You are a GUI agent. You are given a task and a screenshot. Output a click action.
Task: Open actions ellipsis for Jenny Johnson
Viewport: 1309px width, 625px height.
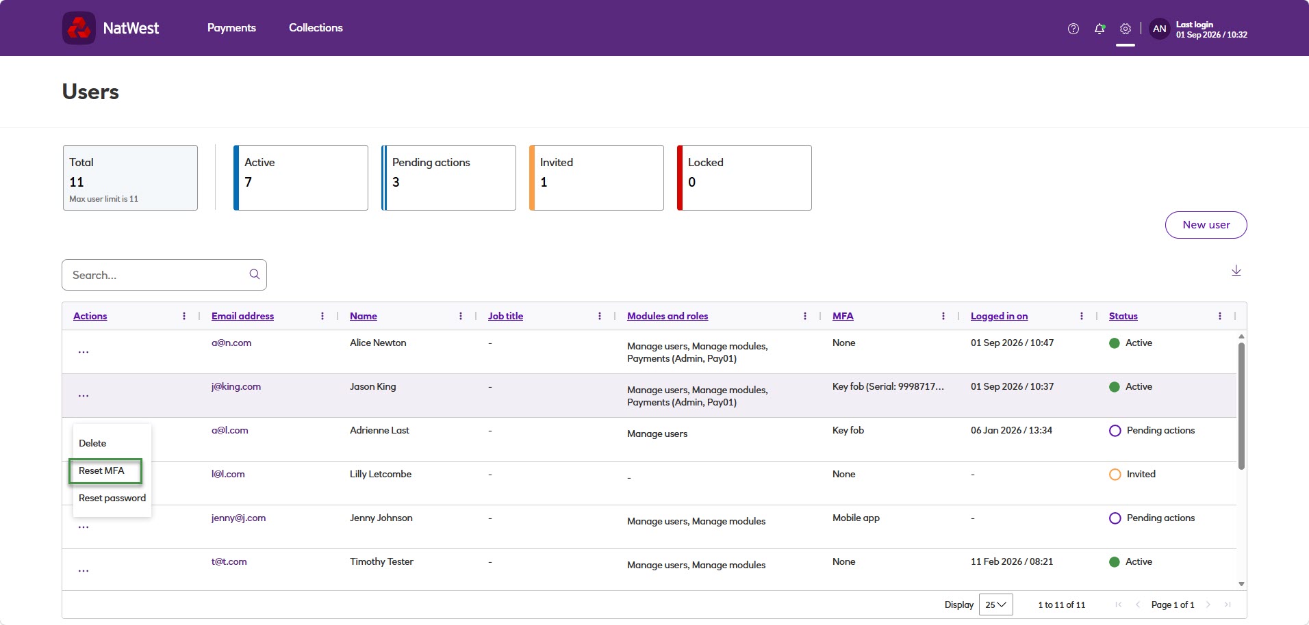84,527
